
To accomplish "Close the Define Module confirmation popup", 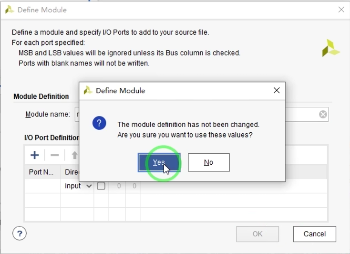I will coord(277,90).
